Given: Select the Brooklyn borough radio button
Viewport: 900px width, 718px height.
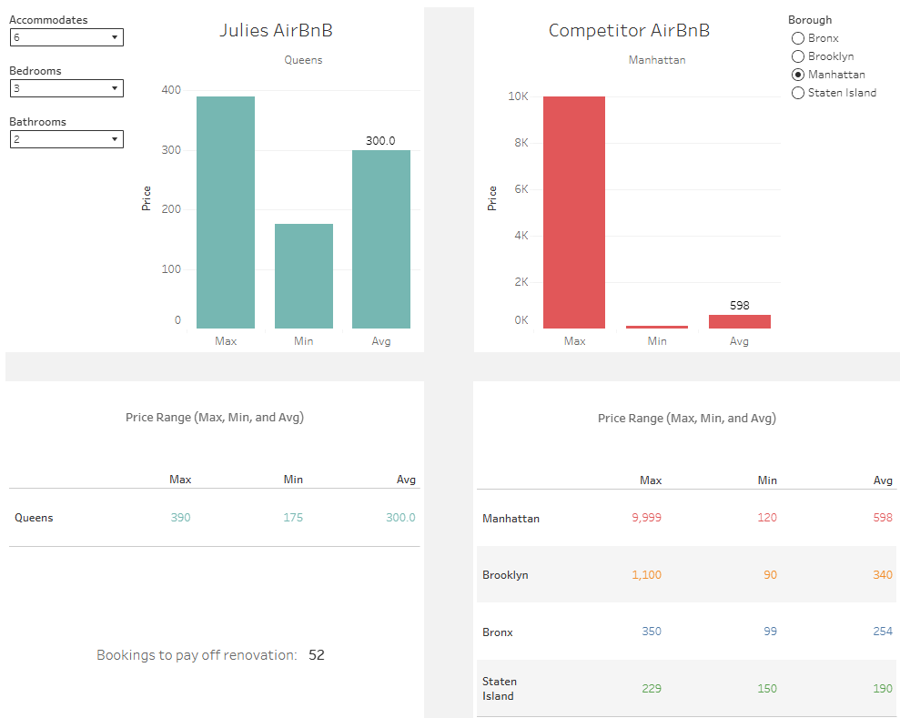Looking at the screenshot, I should [798, 56].
